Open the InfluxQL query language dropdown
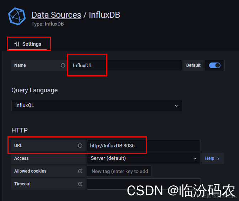This screenshot has height=201, width=239. pyautogui.click(x=97, y=105)
